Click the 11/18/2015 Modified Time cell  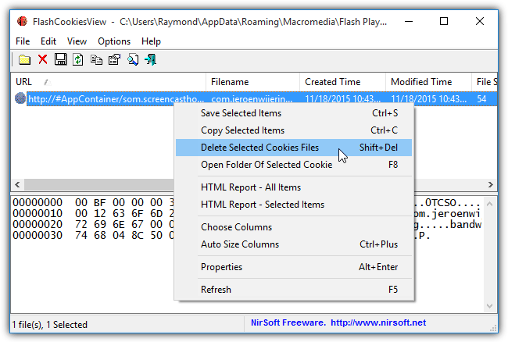pos(428,98)
